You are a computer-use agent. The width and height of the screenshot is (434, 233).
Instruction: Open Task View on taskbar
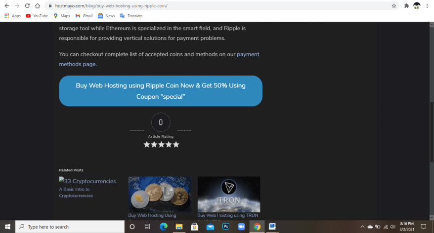coord(147,227)
